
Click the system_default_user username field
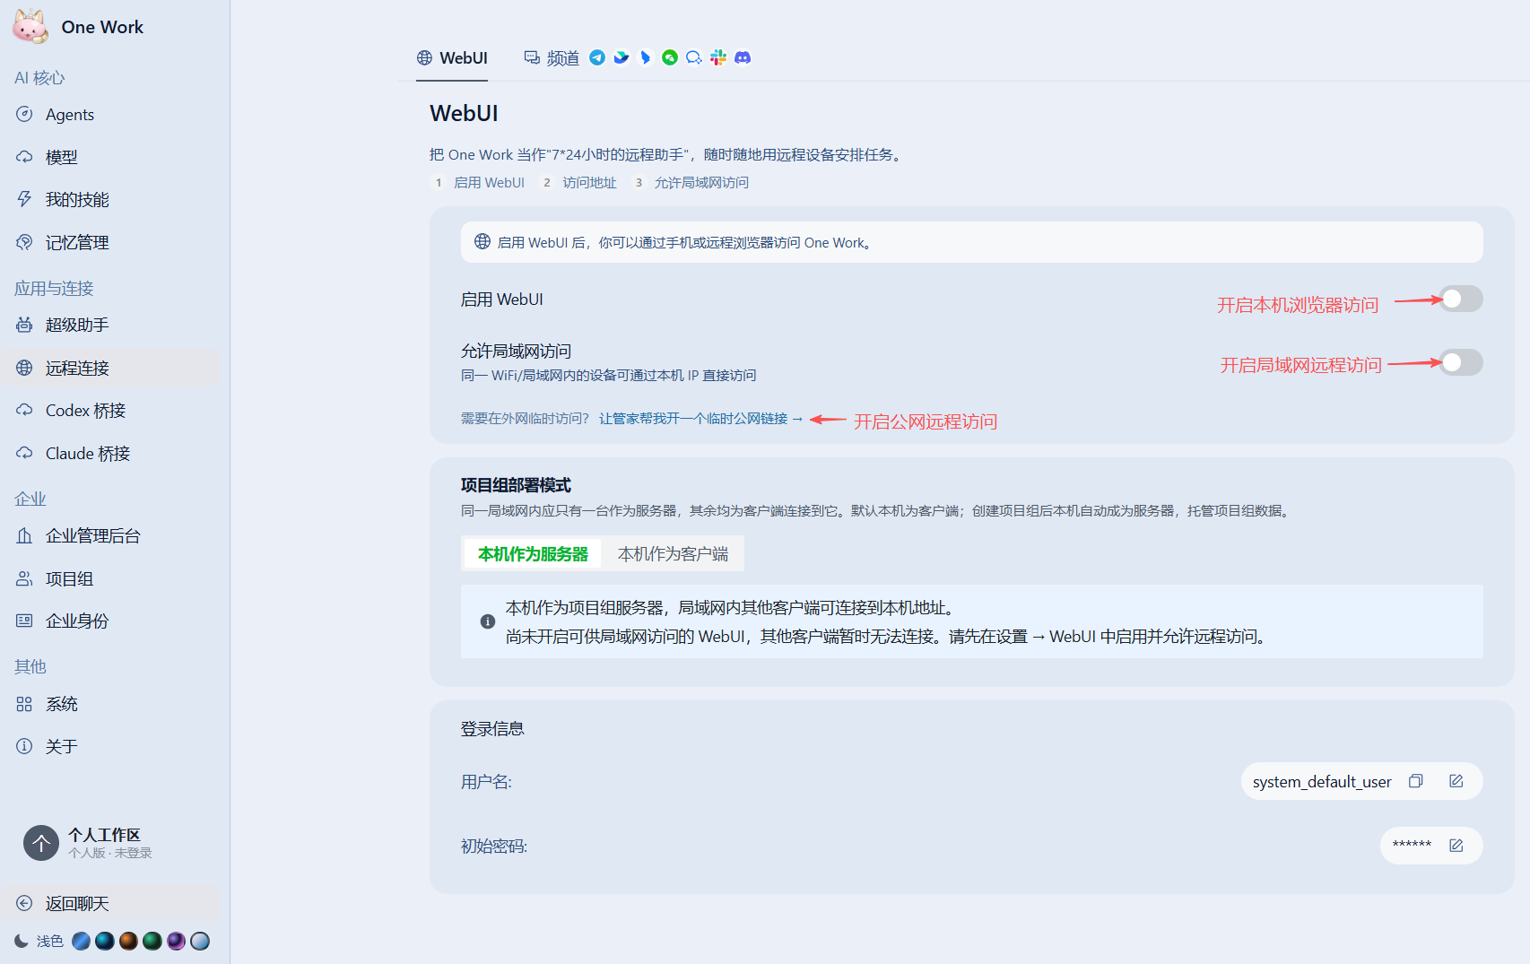(1362, 781)
